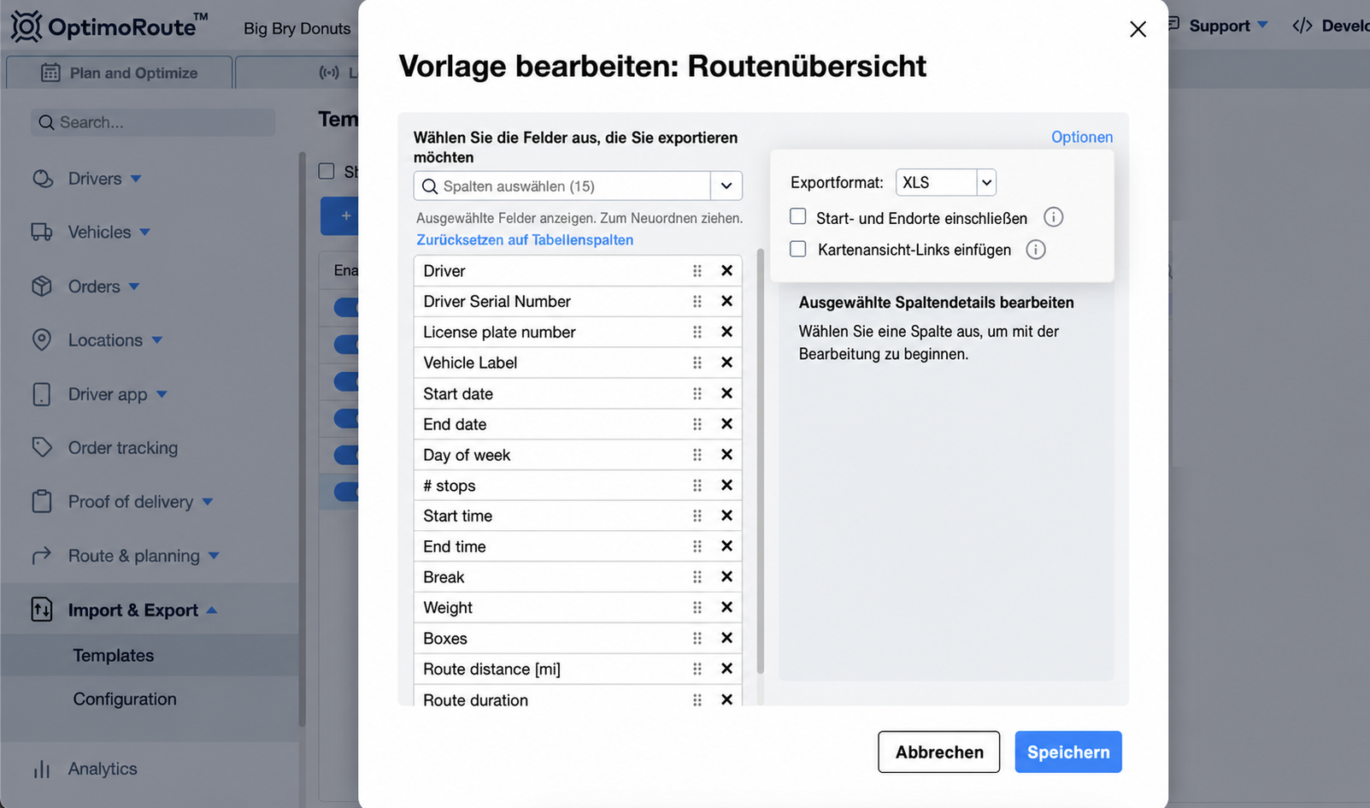Click the sidebar Search field
The height and width of the screenshot is (808, 1370).
(x=154, y=122)
